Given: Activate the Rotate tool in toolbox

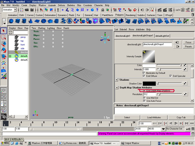Looking at the screenshot, I should point(3,50).
